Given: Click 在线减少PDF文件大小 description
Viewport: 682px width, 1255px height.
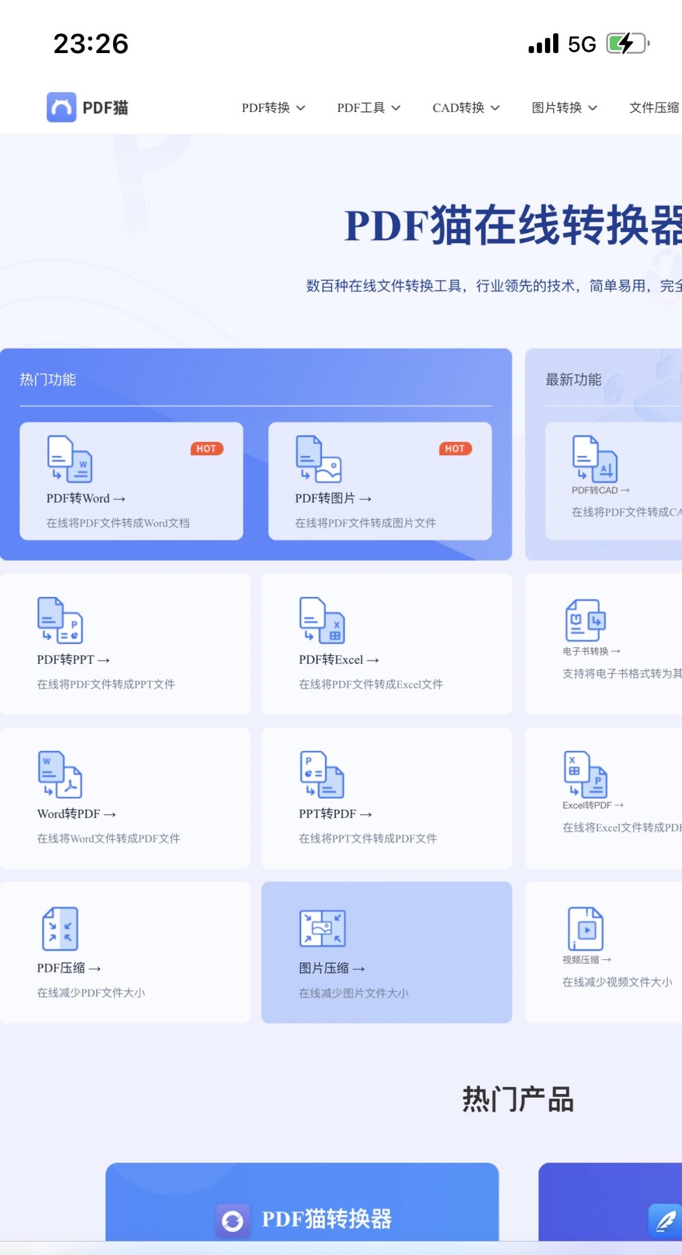Looking at the screenshot, I should tap(91, 992).
